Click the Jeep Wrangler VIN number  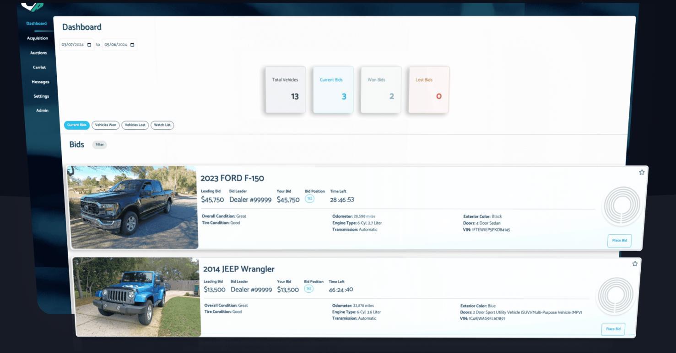coord(487,319)
